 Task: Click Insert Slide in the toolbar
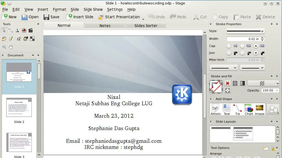80,17
